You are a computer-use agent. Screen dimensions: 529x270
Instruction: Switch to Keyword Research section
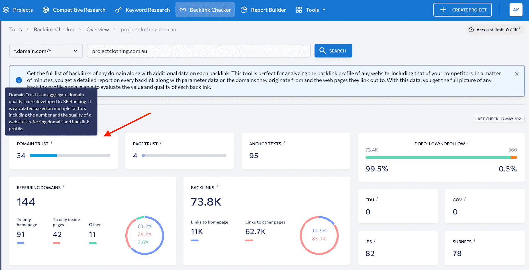click(142, 10)
